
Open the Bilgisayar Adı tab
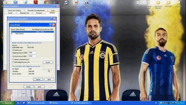tap(24, 13)
